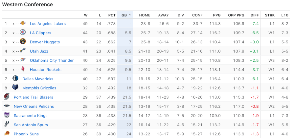This screenshot has height=138, width=293.
Task: Click the Utah Jazz logo icon
Action: (x=23, y=51)
